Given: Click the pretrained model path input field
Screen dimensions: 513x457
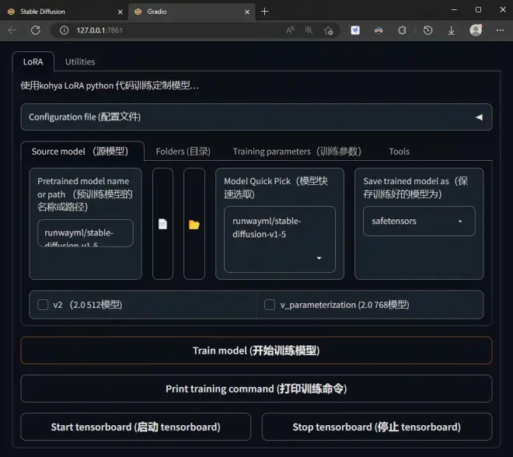Looking at the screenshot, I should 85,233.
